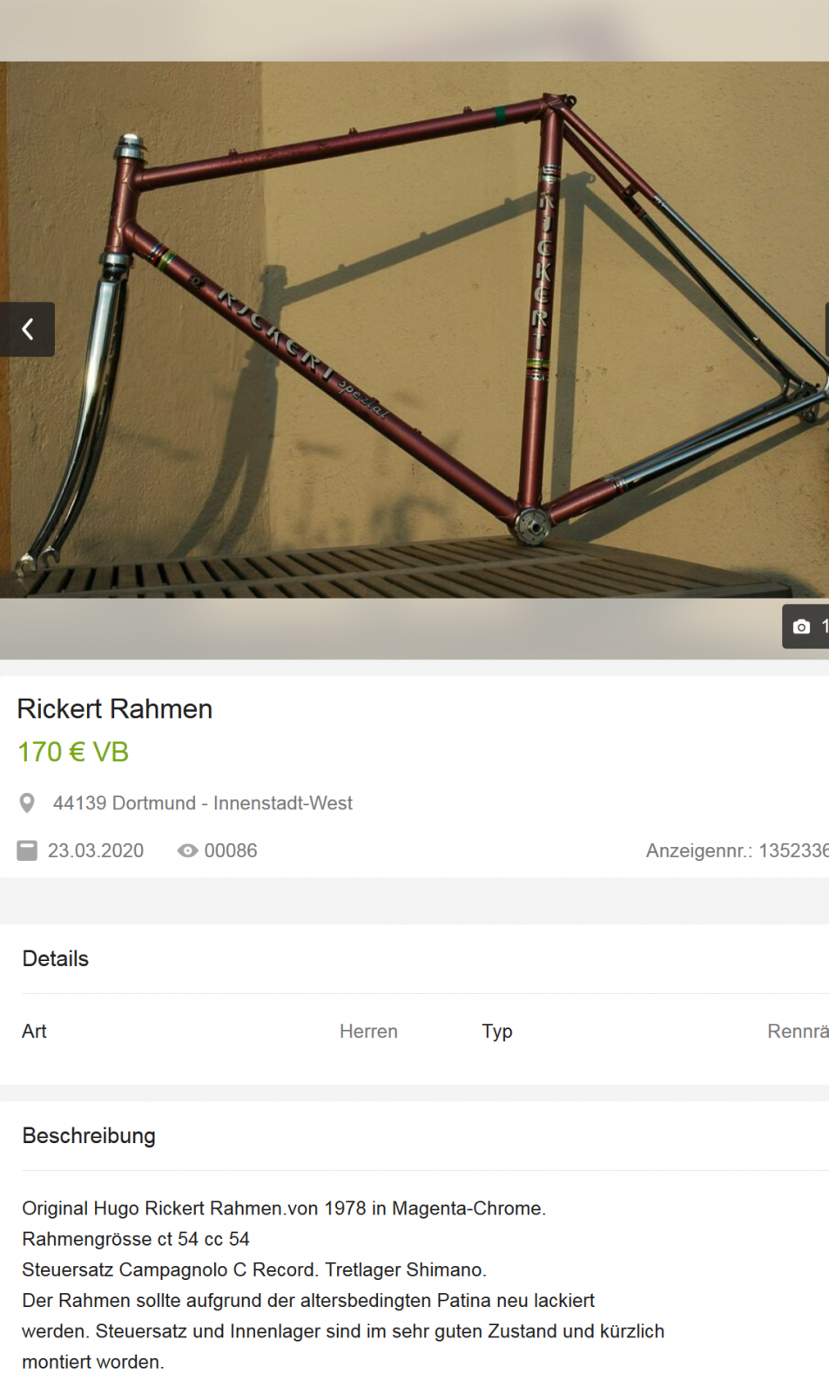This screenshot has width=829, height=1394.
Task: Click the 00086 view counter
Action: 231,850
